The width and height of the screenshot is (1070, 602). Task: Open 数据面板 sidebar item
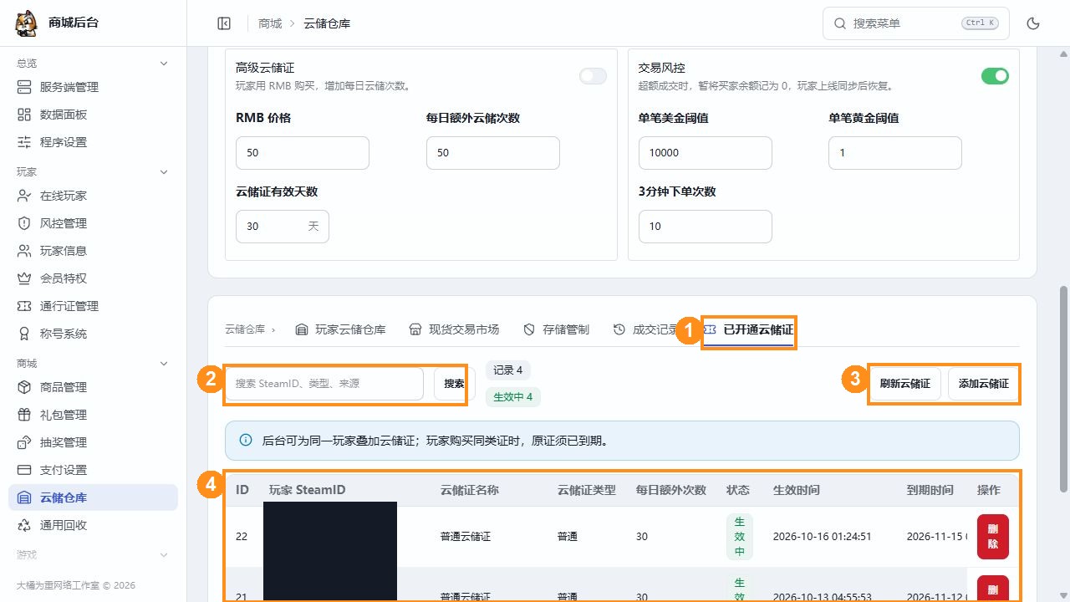pyautogui.click(x=93, y=115)
